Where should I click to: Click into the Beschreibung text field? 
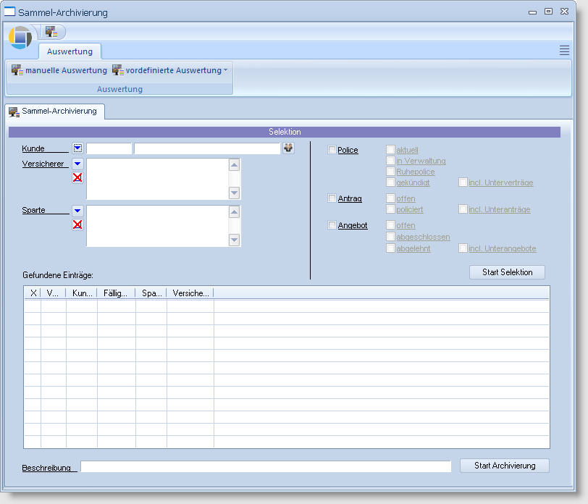click(265, 466)
